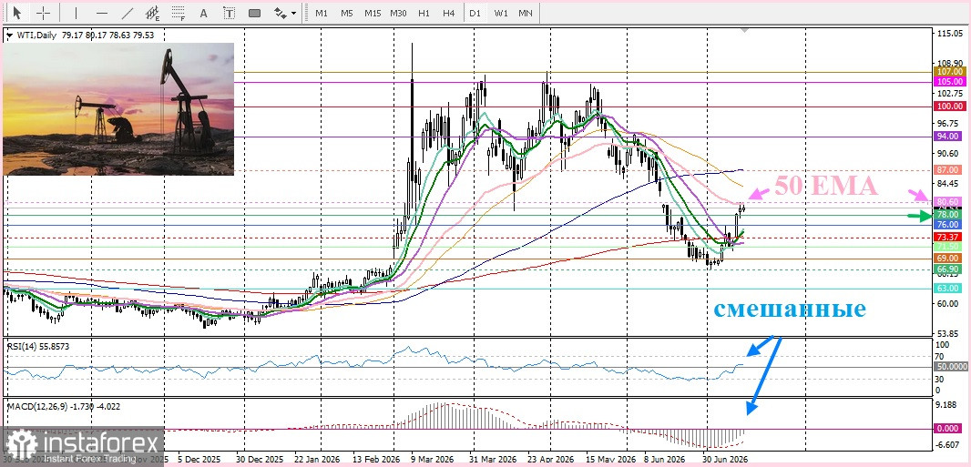Select the text A tool

203,13
